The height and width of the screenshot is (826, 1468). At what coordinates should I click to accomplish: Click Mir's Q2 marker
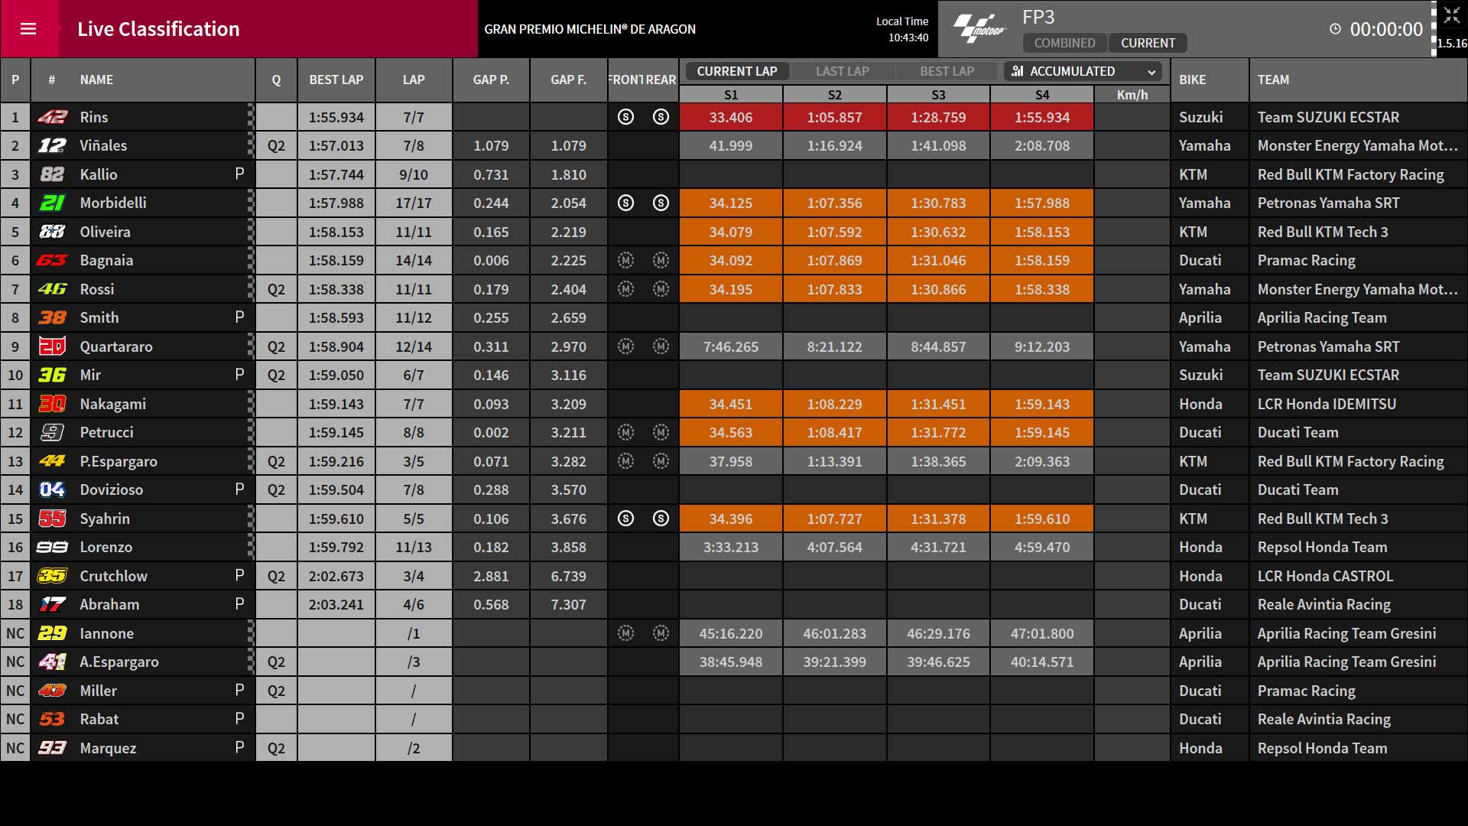[276, 375]
